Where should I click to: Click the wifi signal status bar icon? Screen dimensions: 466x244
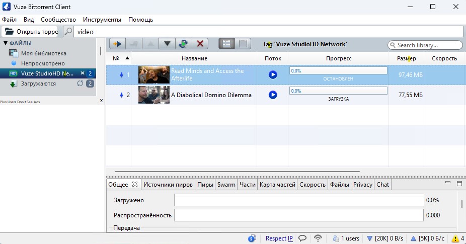tap(318, 238)
